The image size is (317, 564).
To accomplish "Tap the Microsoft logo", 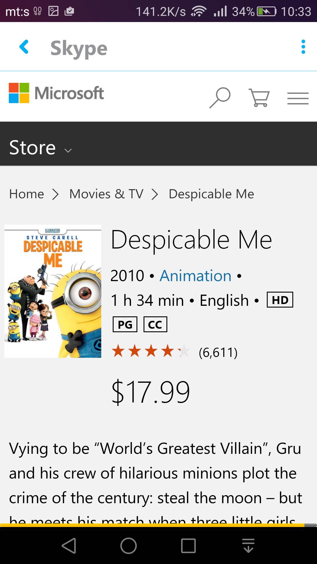I will (56, 93).
